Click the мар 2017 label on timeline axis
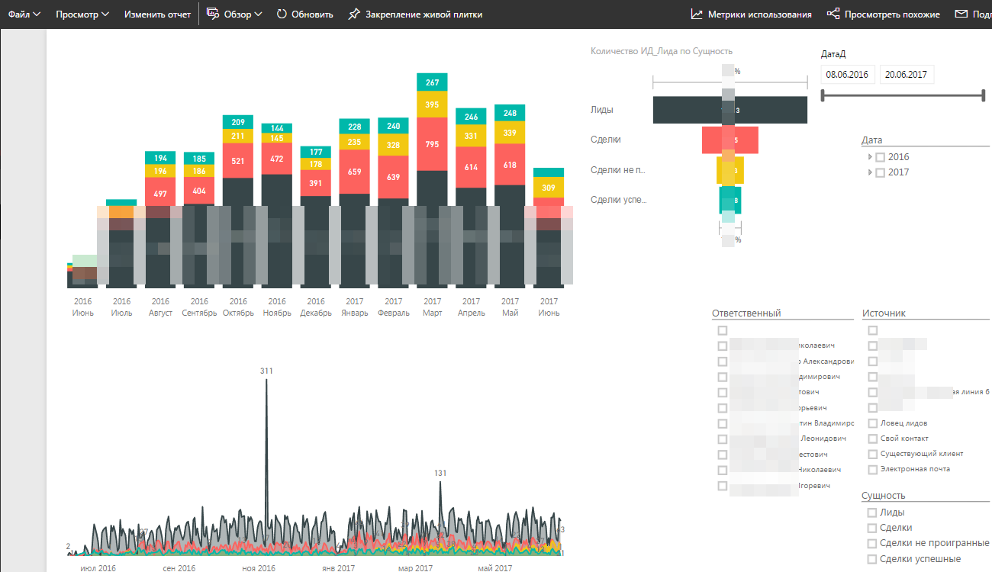The height and width of the screenshot is (572, 992). coord(415,568)
